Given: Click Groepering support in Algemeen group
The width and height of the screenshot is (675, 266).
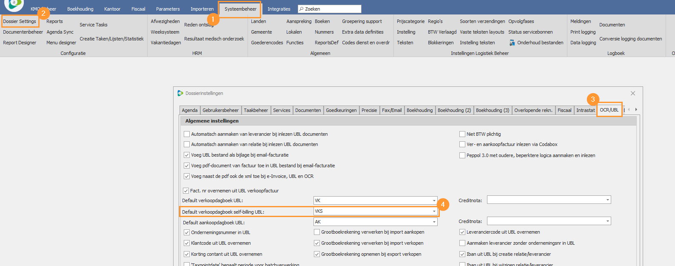Looking at the screenshot, I should pyautogui.click(x=362, y=21).
